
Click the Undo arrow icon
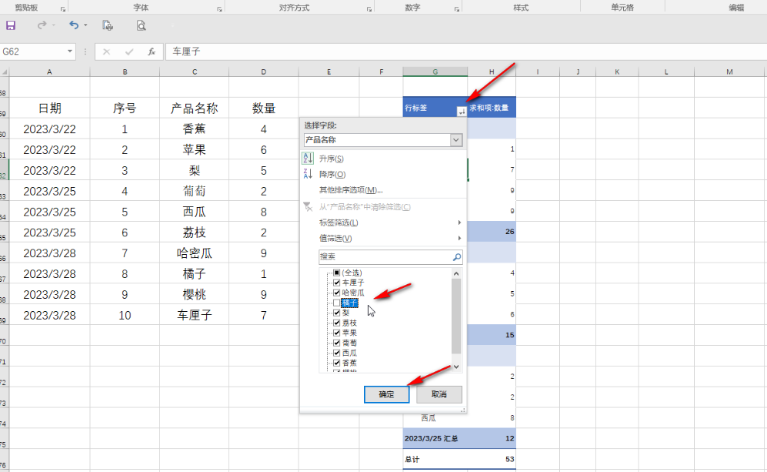point(74,25)
